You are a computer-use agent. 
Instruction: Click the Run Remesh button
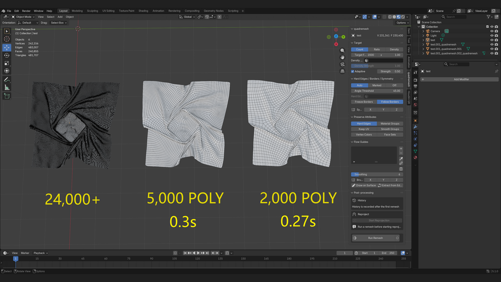(x=375, y=238)
